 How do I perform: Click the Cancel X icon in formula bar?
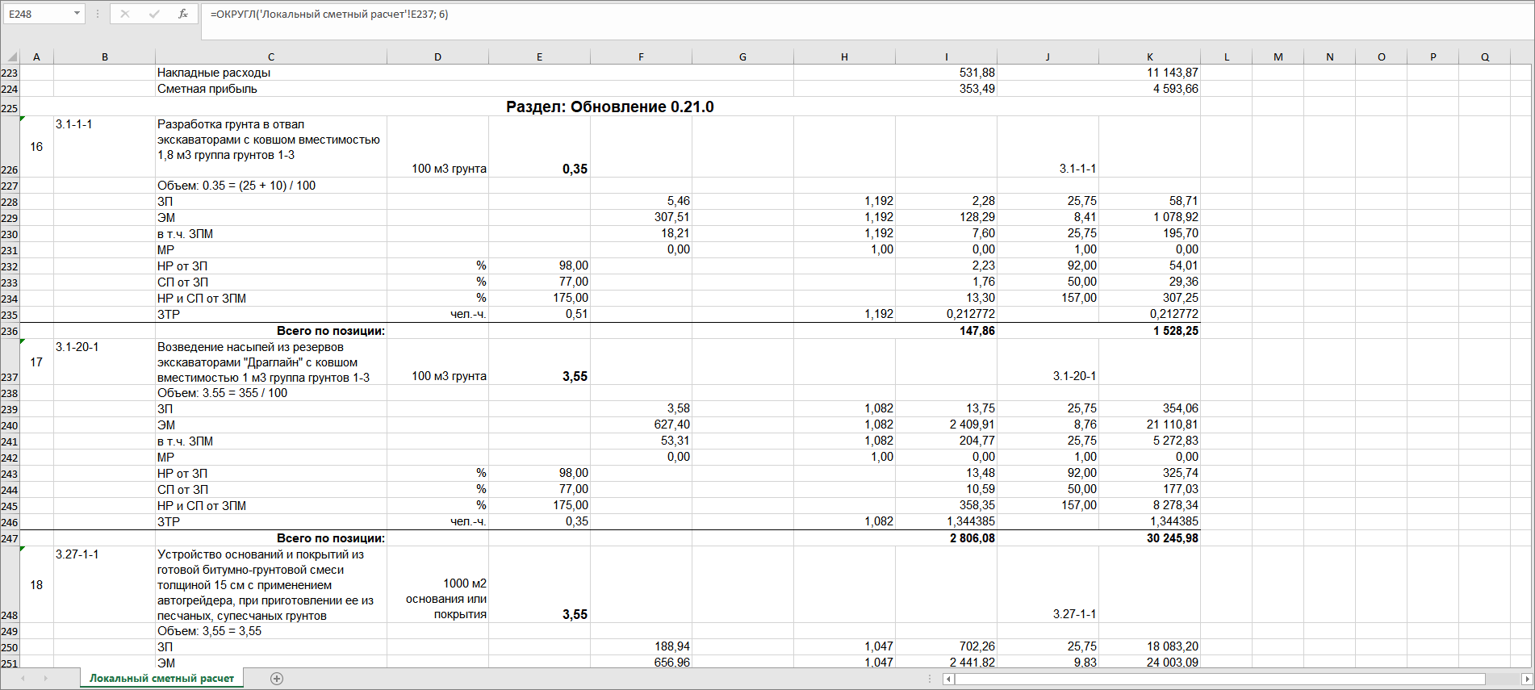tap(125, 14)
